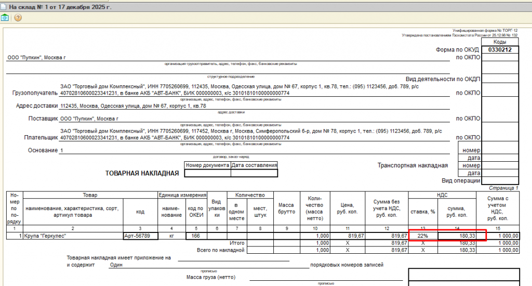Click the "Итого" row label
Viewport: 532px width, 286px height.
[x=237, y=243]
